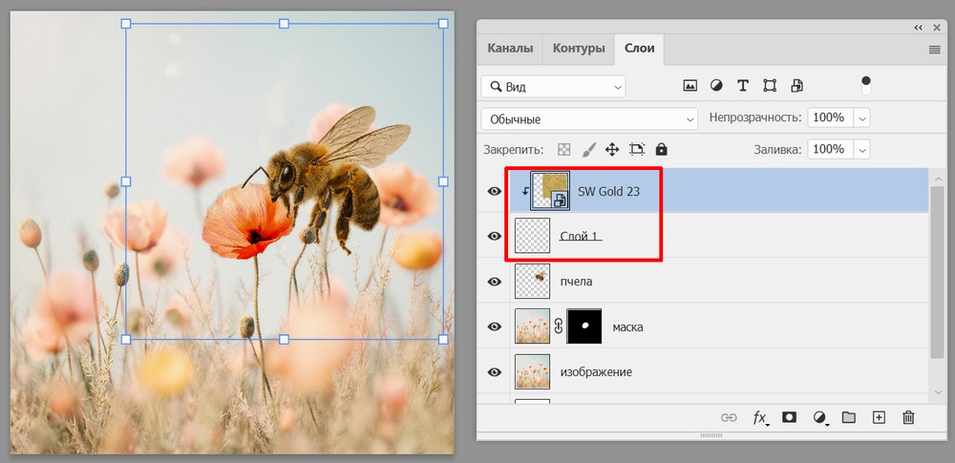The width and height of the screenshot is (955, 463).
Task: Create a new layer with plus icon
Action: 880,418
